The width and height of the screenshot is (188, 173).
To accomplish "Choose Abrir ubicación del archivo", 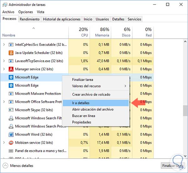I will coord(96,110).
